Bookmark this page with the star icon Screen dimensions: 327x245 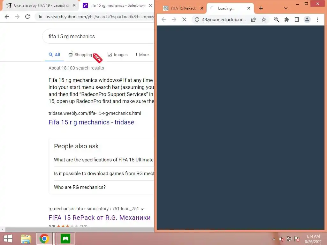(264, 19)
